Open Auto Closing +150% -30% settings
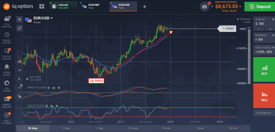The image size is (275, 132). [264, 50]
